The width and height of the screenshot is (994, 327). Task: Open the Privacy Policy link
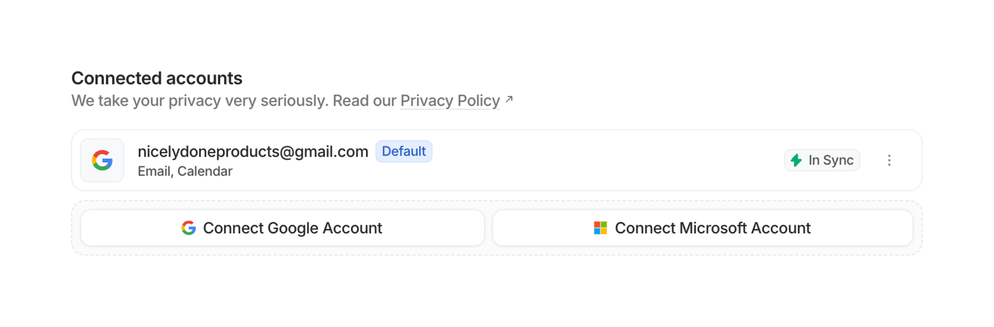point(450,101)
